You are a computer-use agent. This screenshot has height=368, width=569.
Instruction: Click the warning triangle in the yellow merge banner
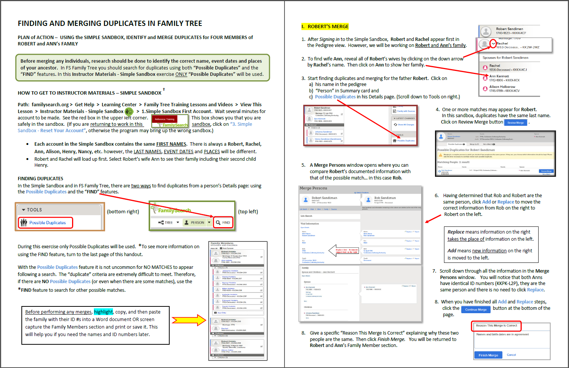[x=441, y=155]
